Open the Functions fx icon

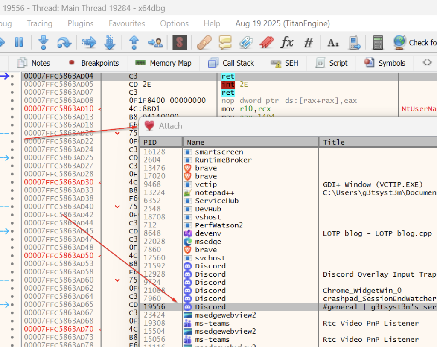(x=287, y=42)
